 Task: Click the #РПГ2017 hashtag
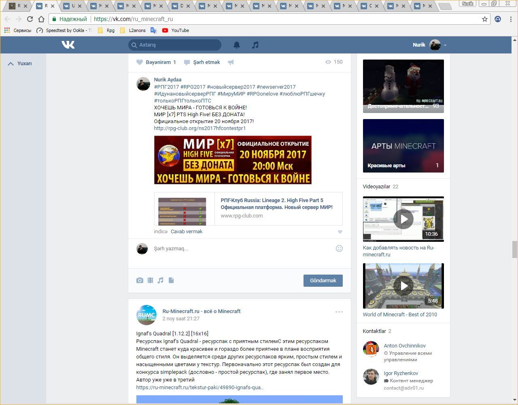(x=166, y=87)
